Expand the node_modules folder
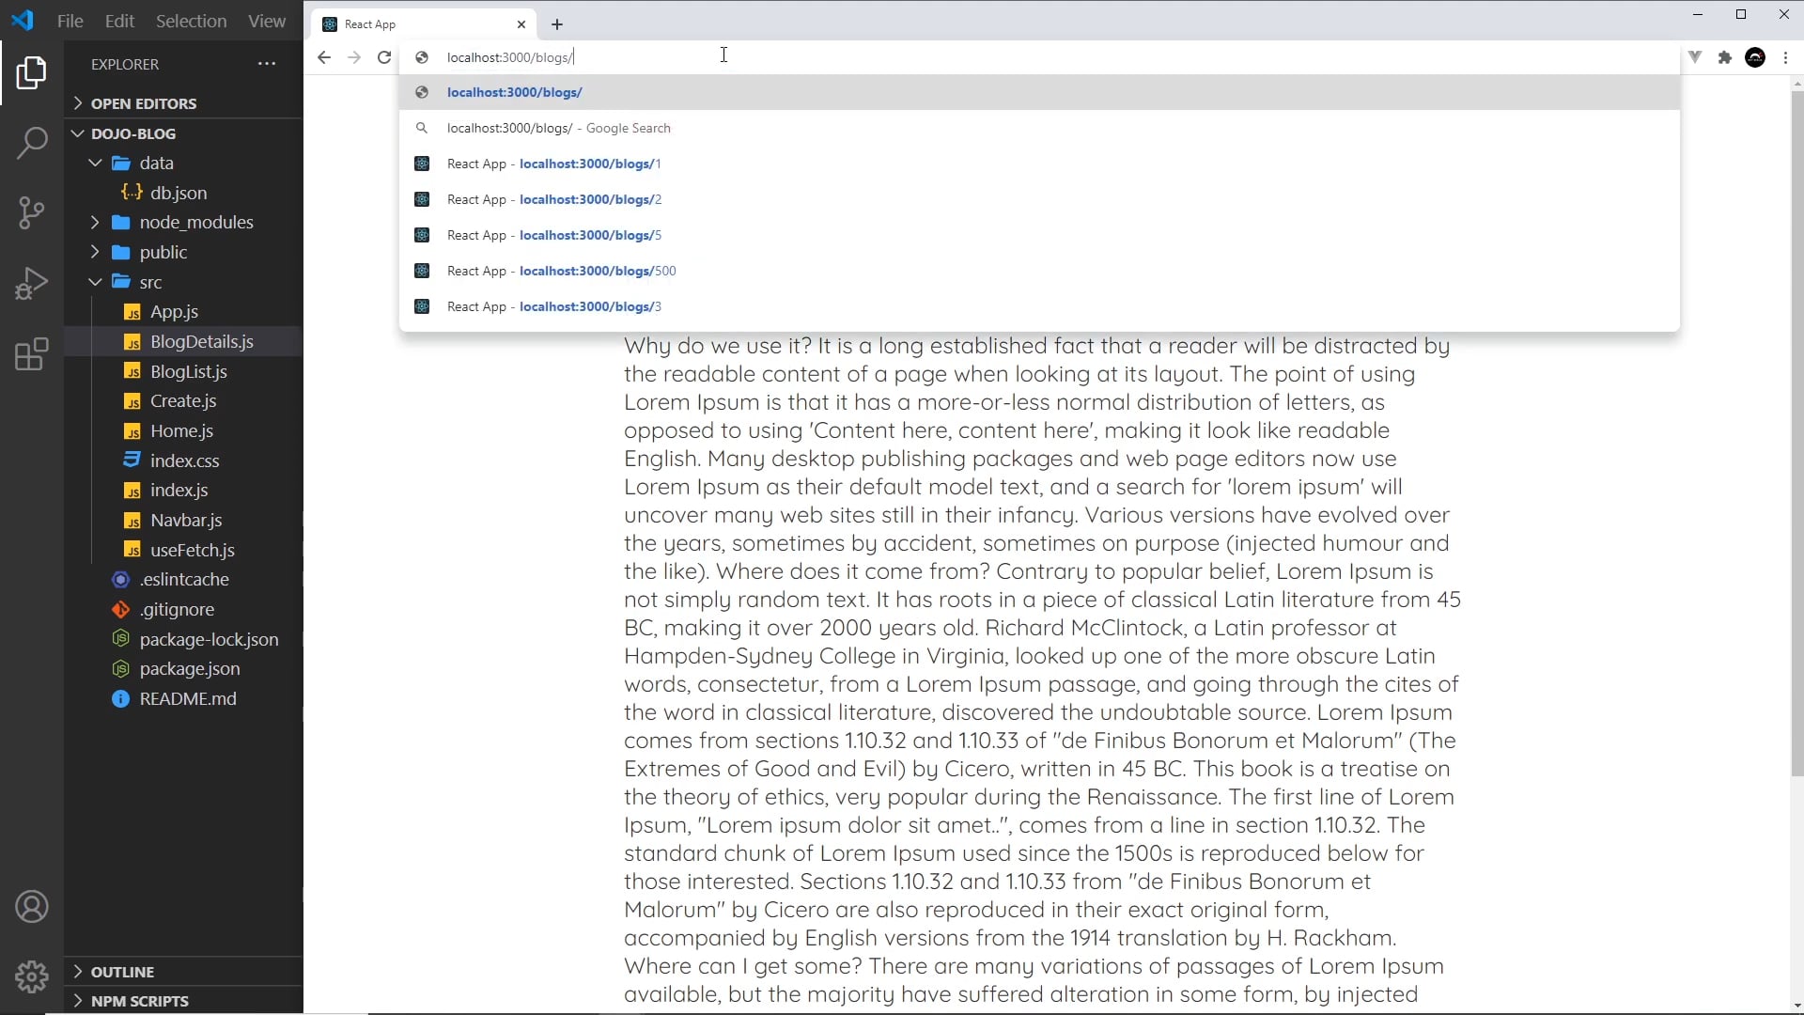Viewport: 1804px width, 1015px height. coord(96,223)
